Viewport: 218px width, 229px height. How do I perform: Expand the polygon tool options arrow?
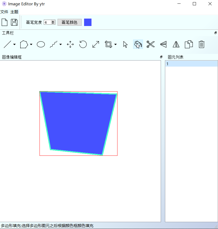(x=31, y=44)
